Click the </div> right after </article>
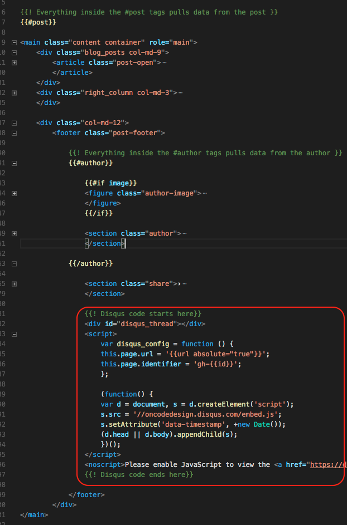 point(48,82)
